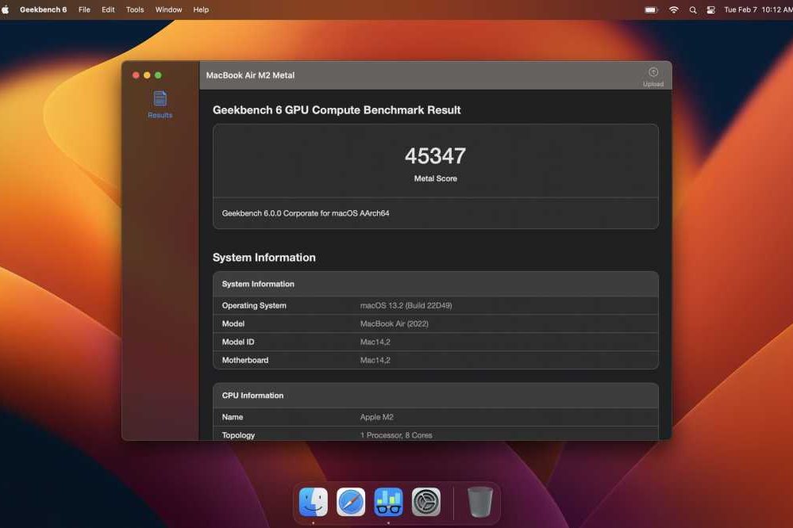Open the Wi-Fi menu bar icon
Image resolution: width=793 pixels, height=528 pixels.
(674, 10)
